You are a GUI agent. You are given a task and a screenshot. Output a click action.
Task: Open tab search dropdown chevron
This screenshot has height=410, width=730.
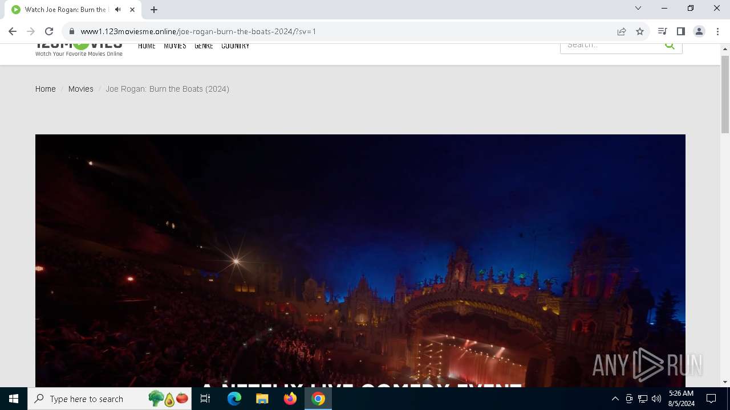[638, 8]
